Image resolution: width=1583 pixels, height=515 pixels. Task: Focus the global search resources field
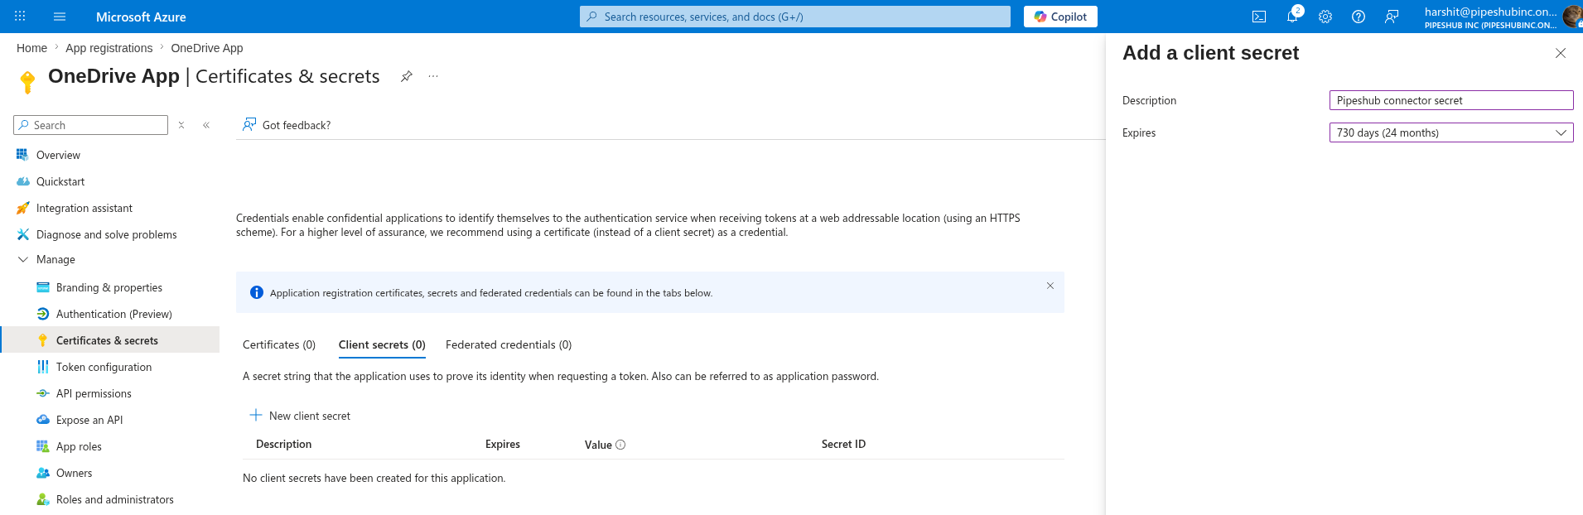click(x=795, y=17)
